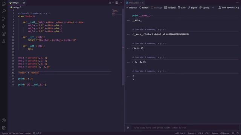The width and height of the screenshot is (241, 135).
Task: Export the interactive window
Action: tap(192, 7)
